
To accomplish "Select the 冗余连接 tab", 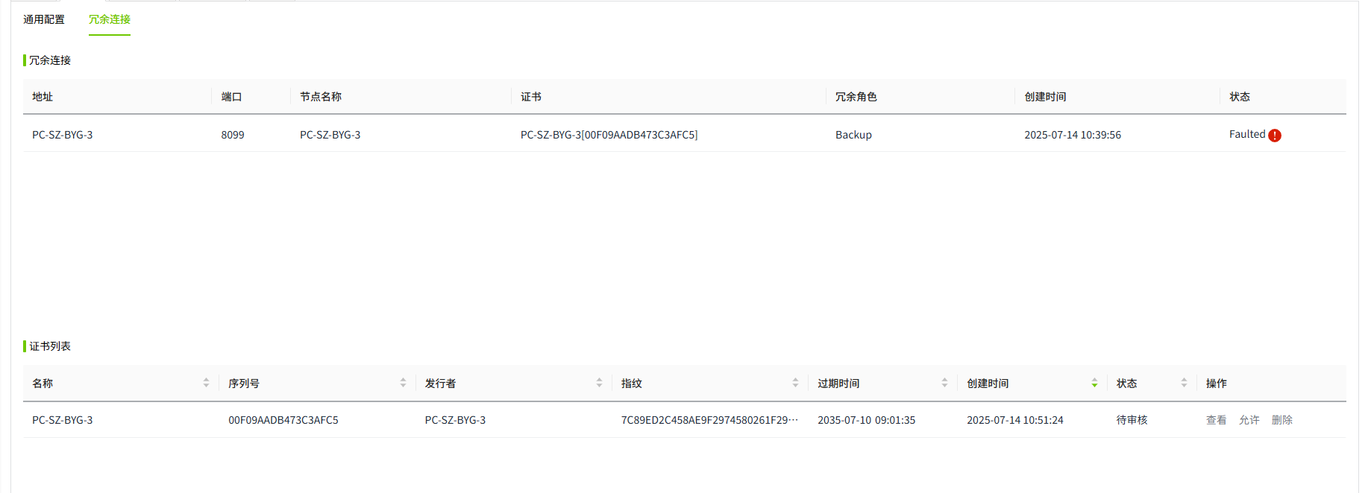I will 110,19.
